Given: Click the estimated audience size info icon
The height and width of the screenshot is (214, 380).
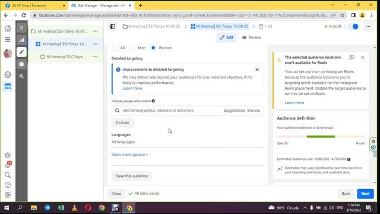Looking at the screenshot, I should (x=349, y=159).
